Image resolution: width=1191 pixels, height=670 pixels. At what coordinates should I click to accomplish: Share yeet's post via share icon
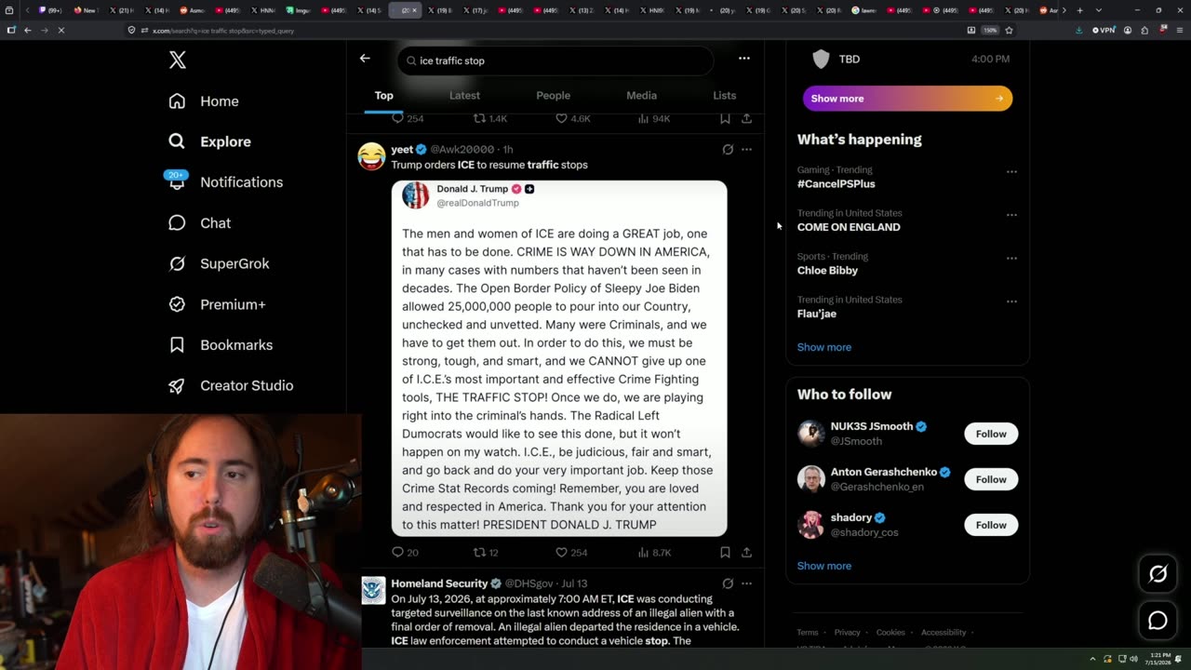(x=746, y=552)
